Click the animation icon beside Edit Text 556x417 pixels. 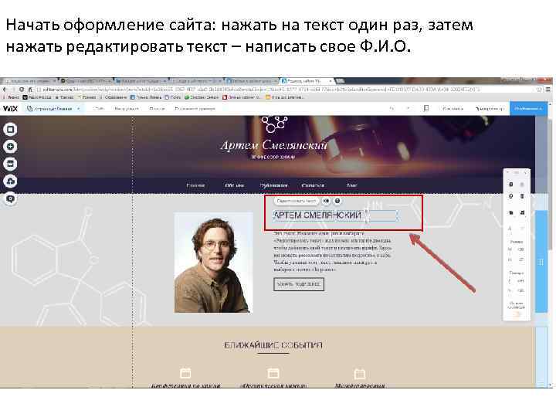point(326,201)
